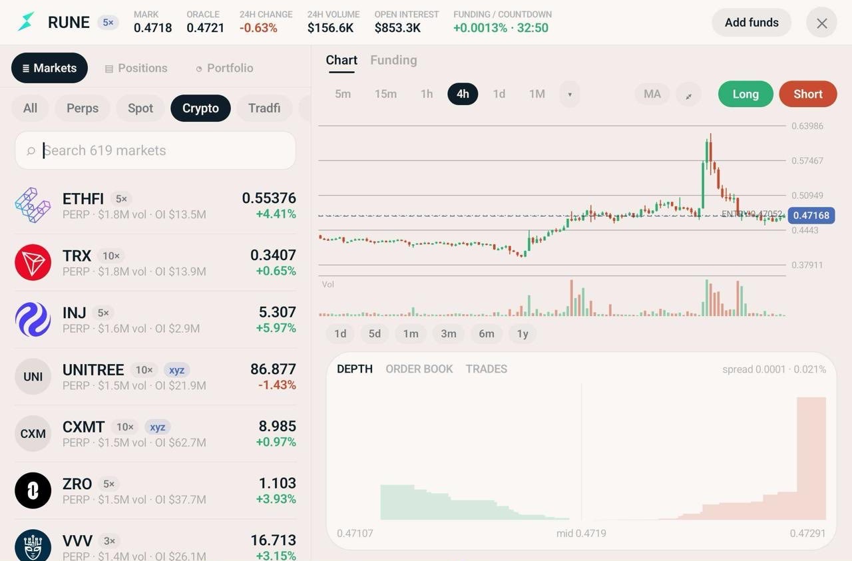852x561 pixels.
Task: Select the Chart tab
Action: (341, 60)
